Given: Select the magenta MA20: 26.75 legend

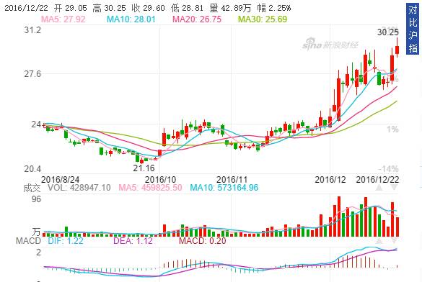Looking at the screenshot, I should tap(197, 19).
